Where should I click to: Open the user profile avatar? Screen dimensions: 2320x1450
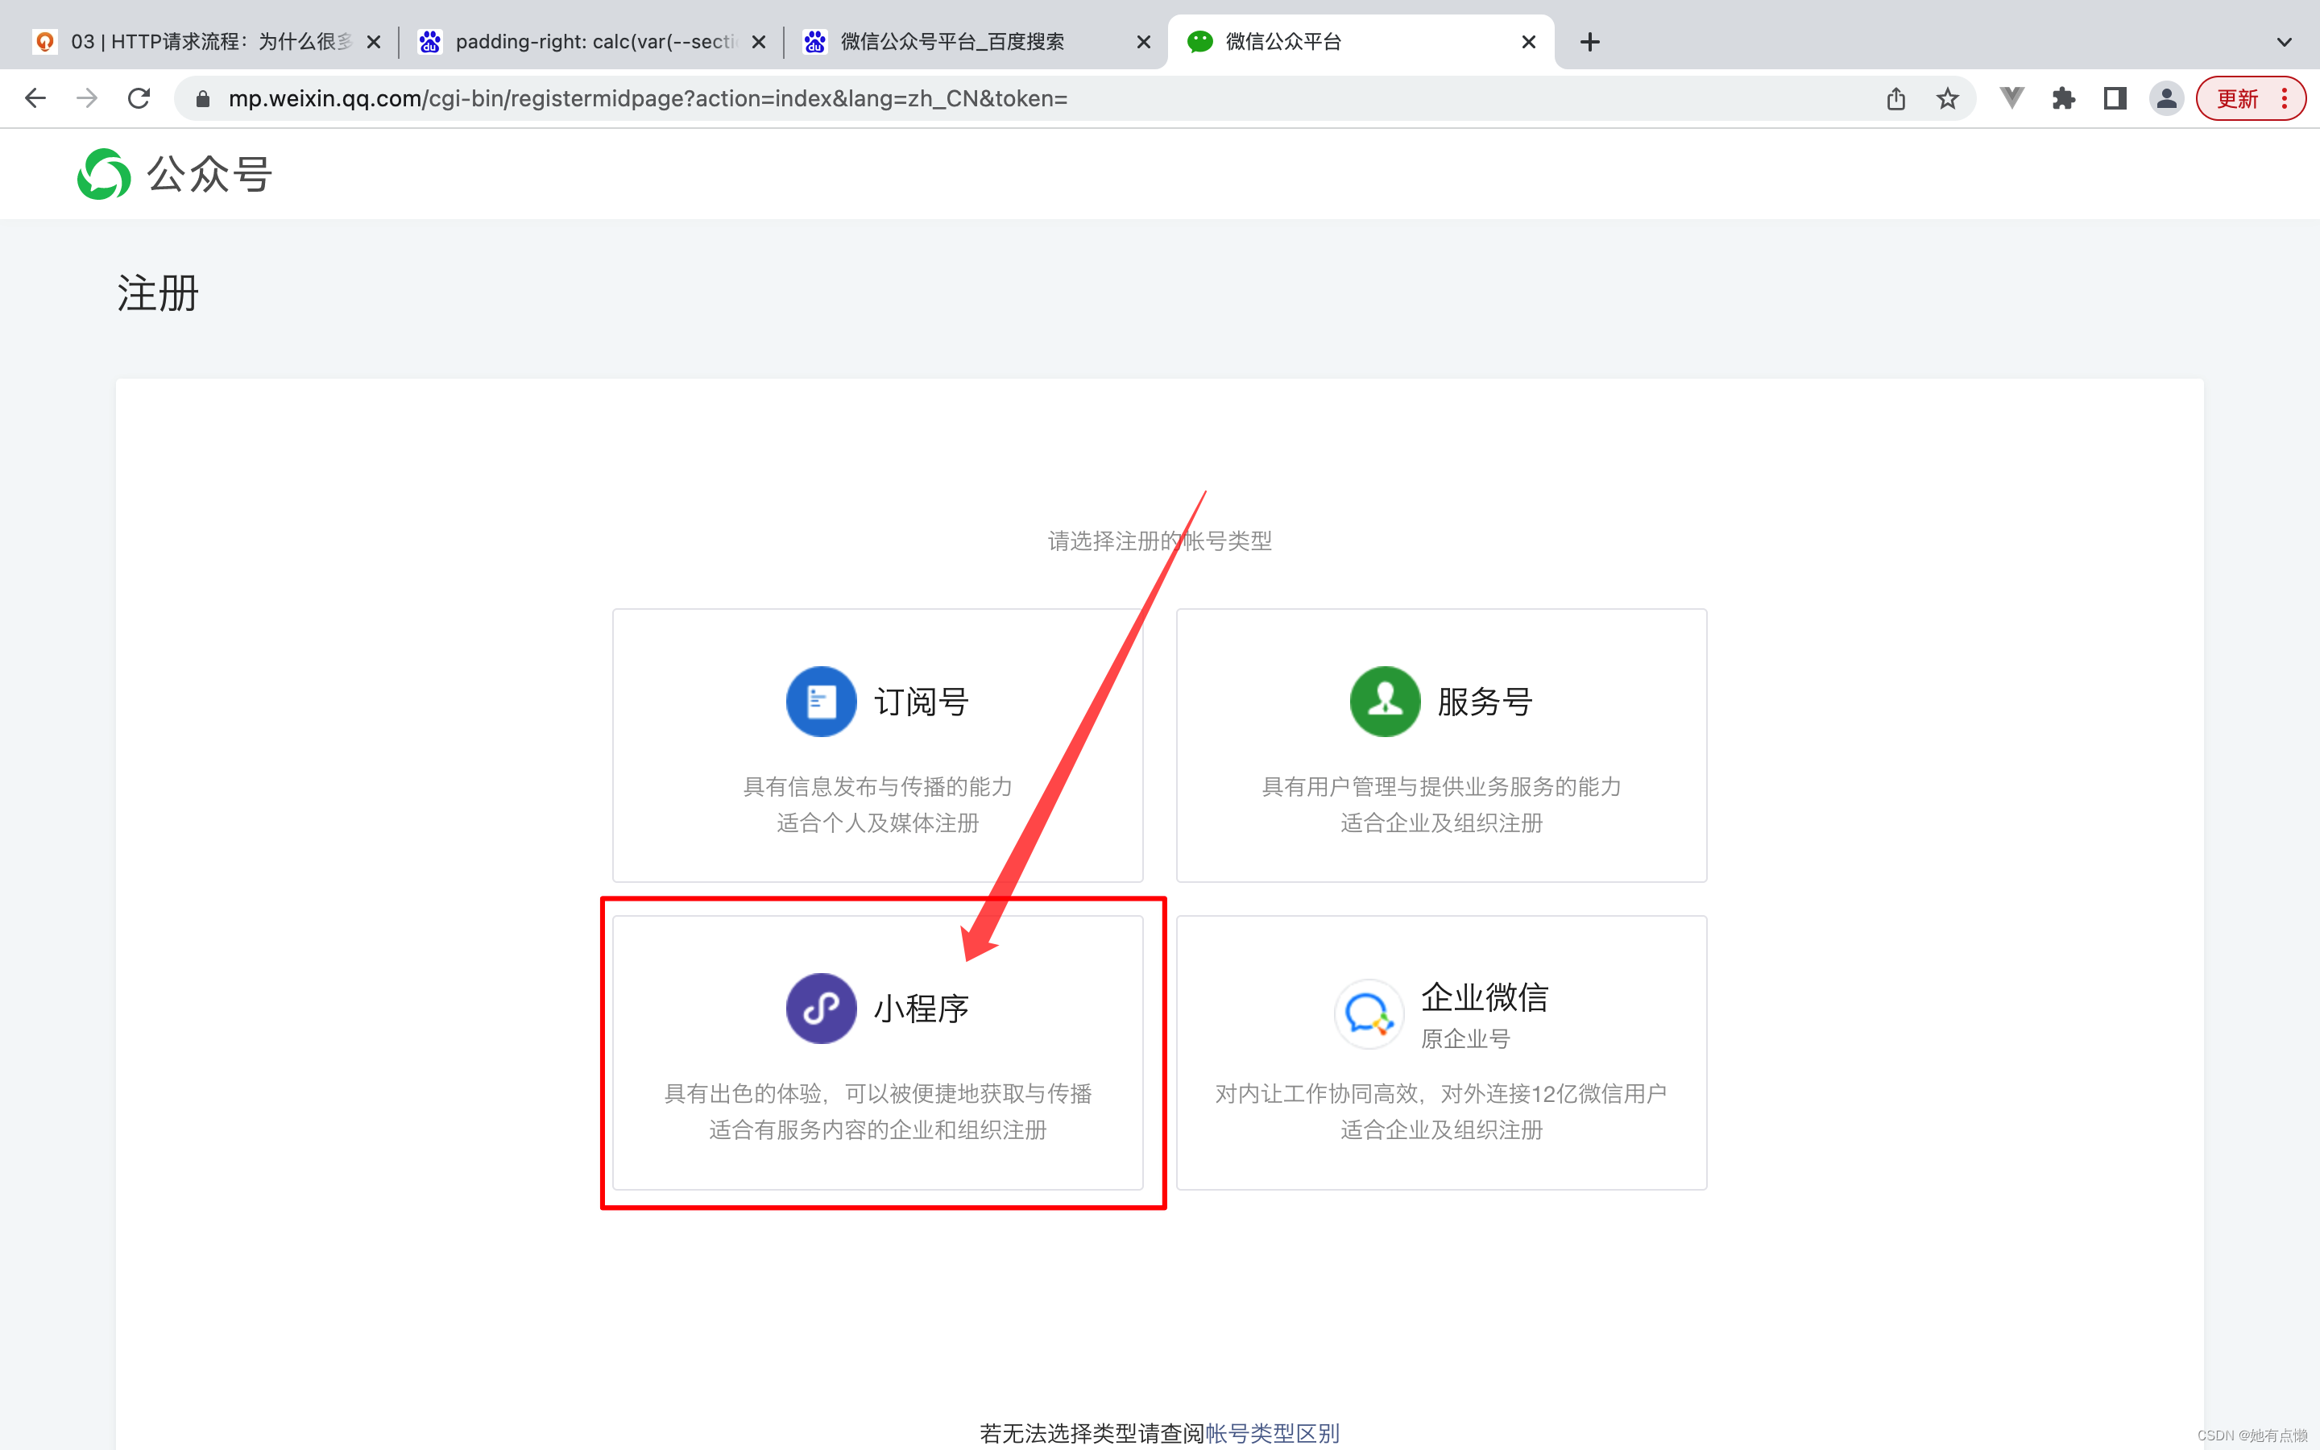point(2165,99)
